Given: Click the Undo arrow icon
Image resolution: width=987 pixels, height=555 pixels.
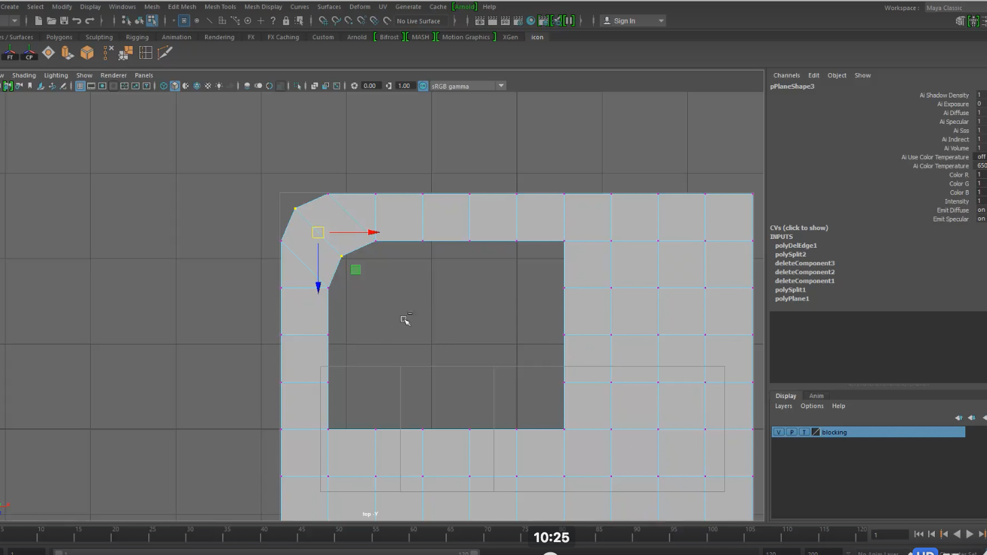Looking at the screenshot, I should [x=76, y=21].
